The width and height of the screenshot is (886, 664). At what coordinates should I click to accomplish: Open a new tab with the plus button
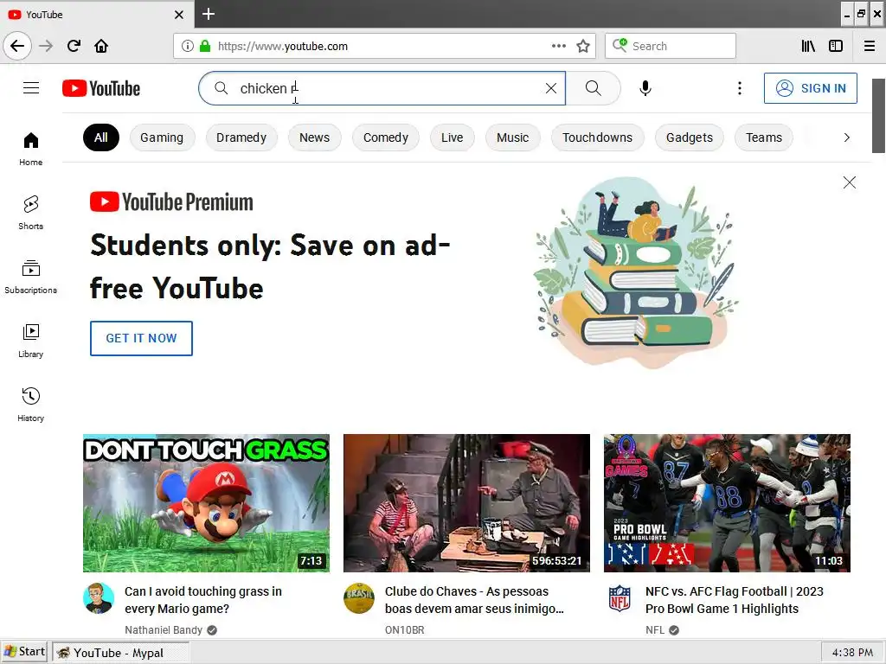tap(208, 14)
